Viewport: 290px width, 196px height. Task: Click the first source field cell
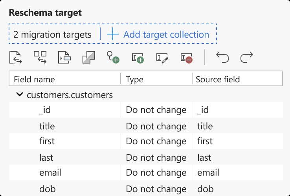pos(238,141)
